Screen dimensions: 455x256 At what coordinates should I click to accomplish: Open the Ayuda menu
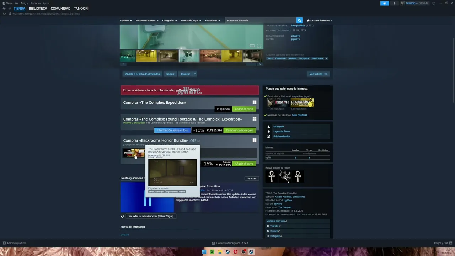[46, 3]
